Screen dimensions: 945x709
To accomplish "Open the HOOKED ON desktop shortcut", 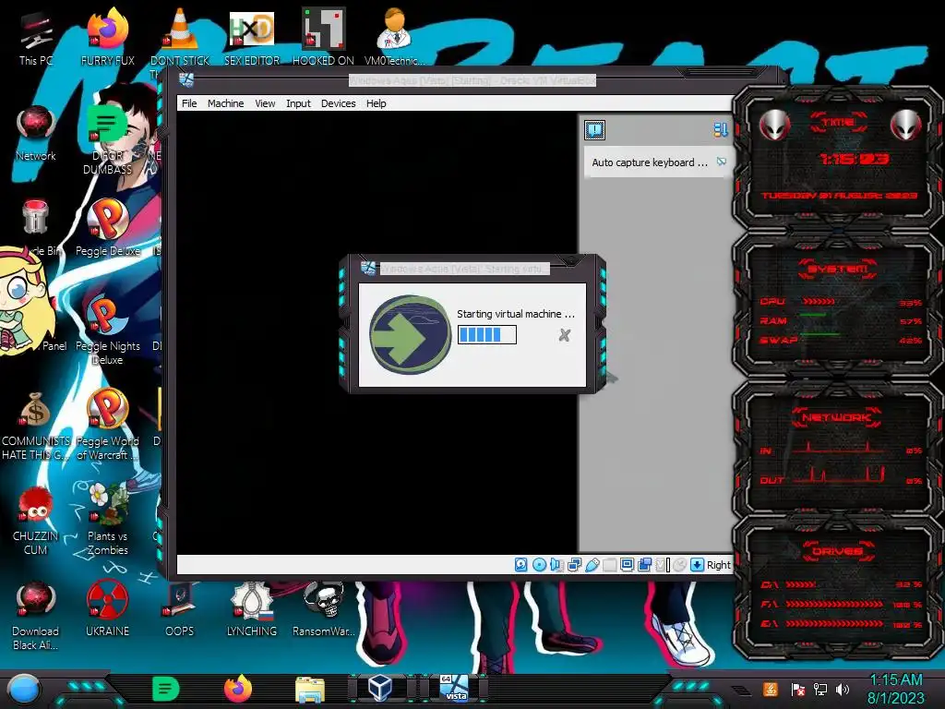I will click(323, 37).
